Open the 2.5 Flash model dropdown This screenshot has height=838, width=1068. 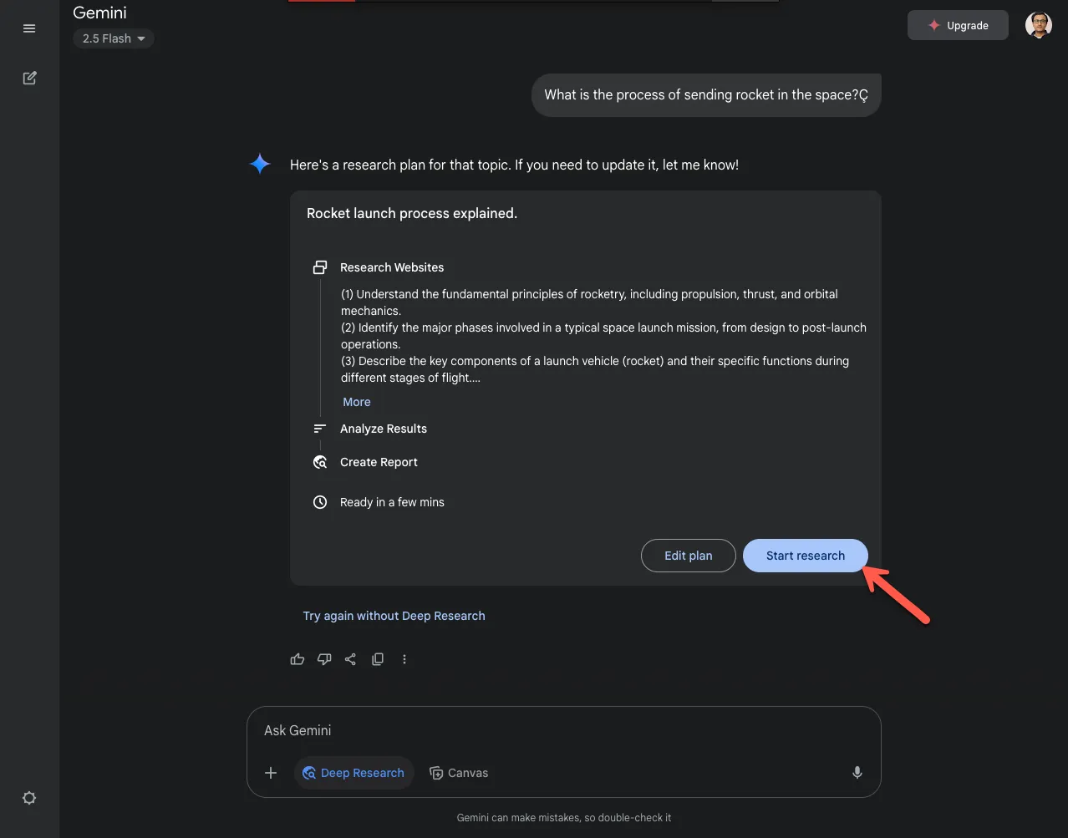coord(114,38)
